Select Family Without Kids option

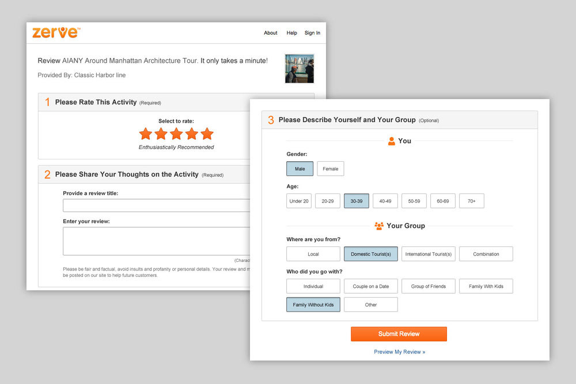tap(313, 305)
